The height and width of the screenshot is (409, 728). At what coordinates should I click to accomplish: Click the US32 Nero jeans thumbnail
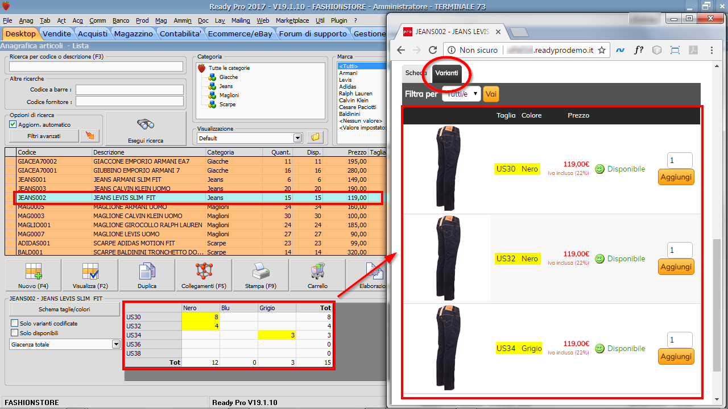point(448,258)
